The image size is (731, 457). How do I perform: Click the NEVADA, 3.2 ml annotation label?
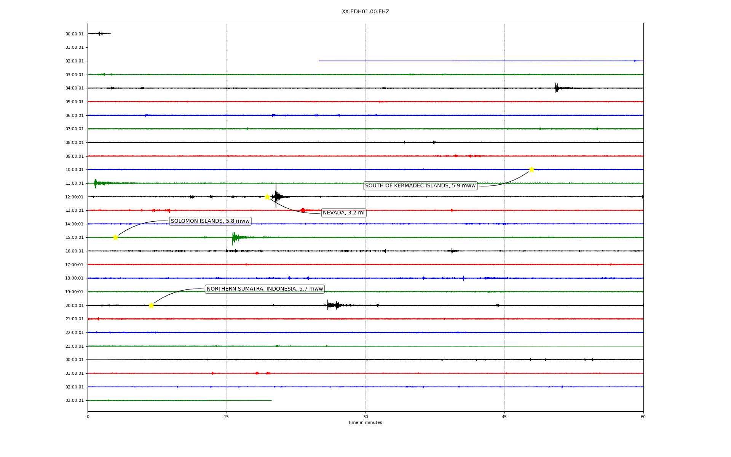point(343,213)
